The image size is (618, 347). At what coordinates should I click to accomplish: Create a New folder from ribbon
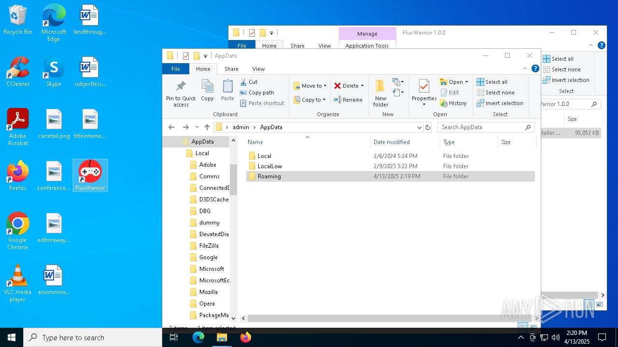tap(380, 93)
